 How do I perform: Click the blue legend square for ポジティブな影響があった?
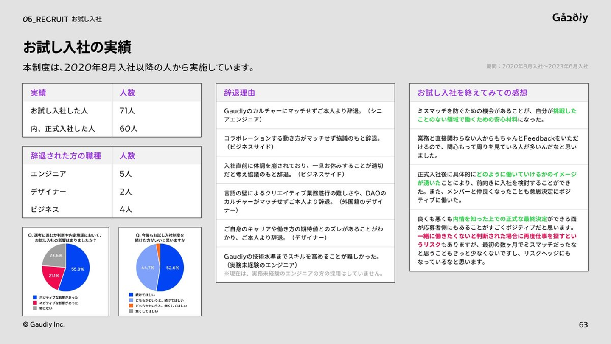click(35, 297)
